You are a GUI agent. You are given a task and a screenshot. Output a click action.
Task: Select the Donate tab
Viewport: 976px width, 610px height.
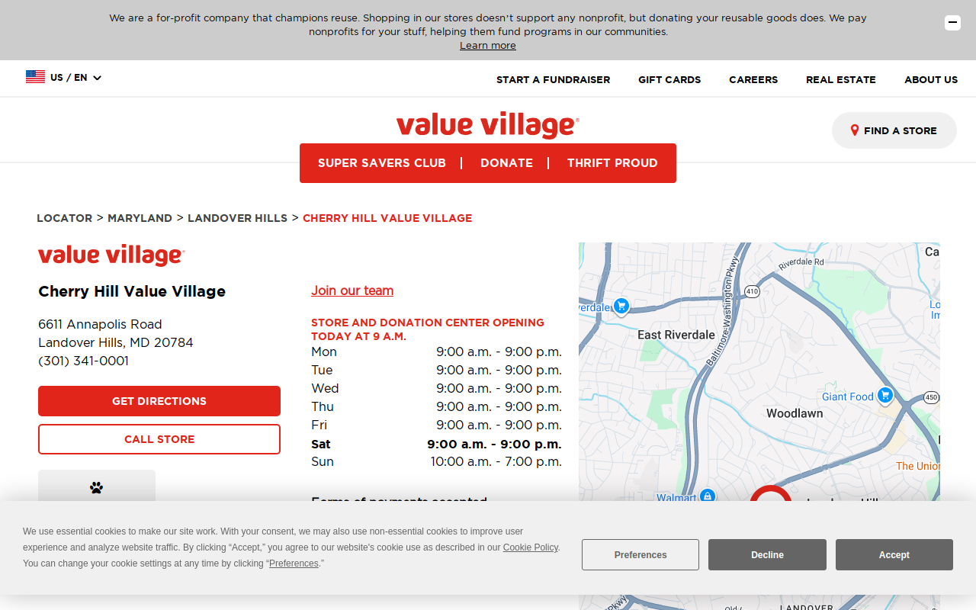tap(506, 163)
